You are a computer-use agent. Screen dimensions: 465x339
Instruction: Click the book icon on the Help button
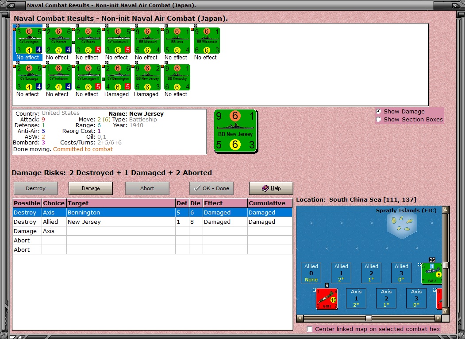pos(265,188)
